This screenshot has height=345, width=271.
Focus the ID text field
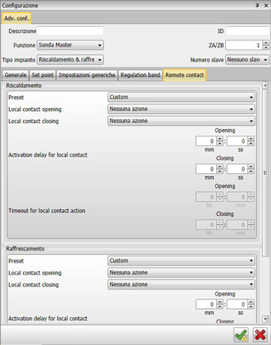click(x=247, y=31)
